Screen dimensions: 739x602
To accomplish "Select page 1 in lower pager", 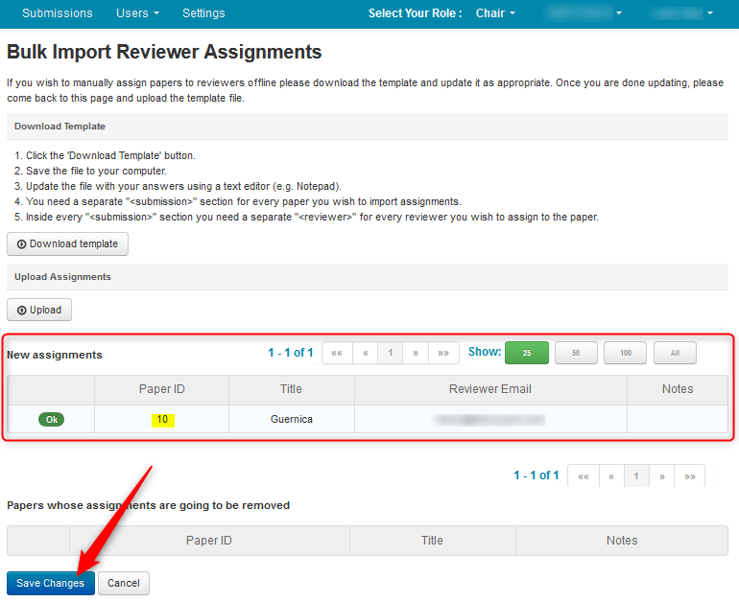I will (636, 475).
